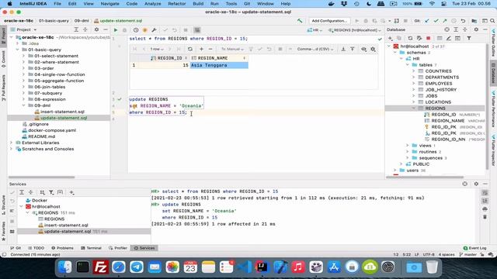The width and height of the screenshot is (497, 279).
Task: Open result grid settings gear
Action: click(373, 49)
